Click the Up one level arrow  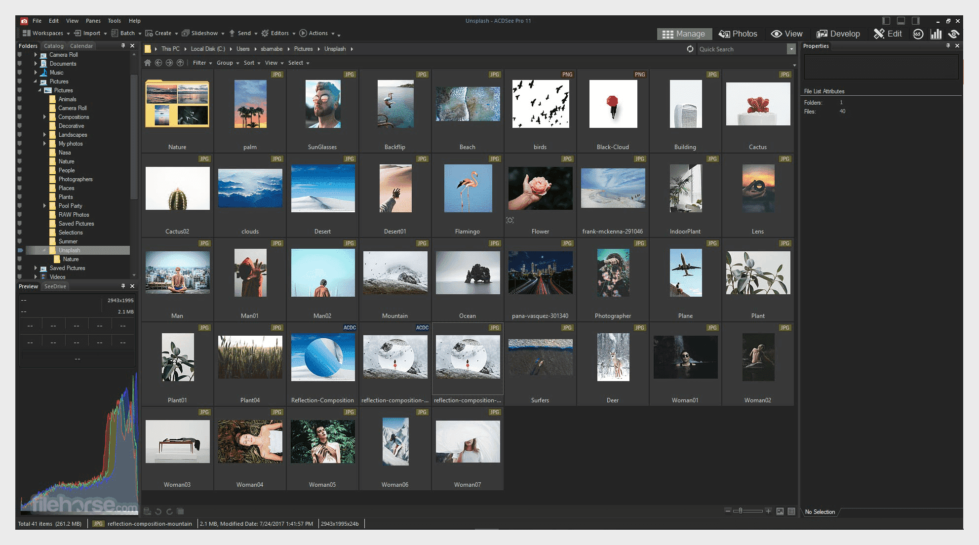click(180, 63)
